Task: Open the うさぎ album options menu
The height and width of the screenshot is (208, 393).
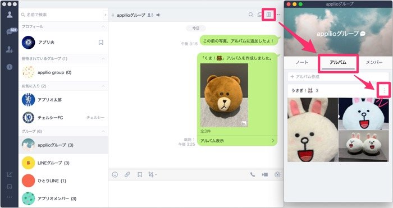Action: pos(384,90)
